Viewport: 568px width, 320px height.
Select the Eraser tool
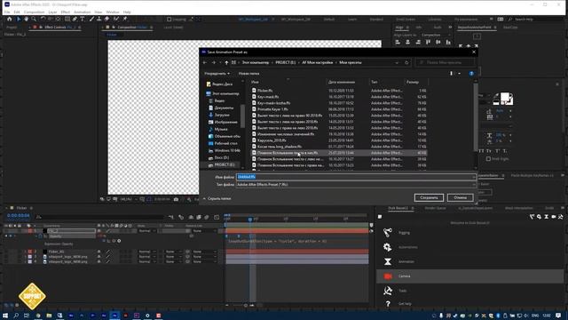pos(106,19)
